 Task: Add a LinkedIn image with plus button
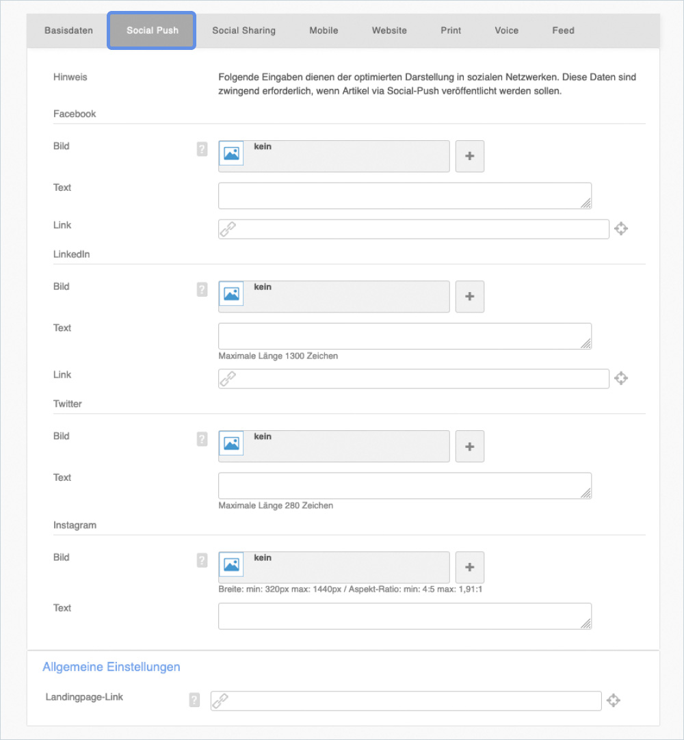tap(470, 296)
